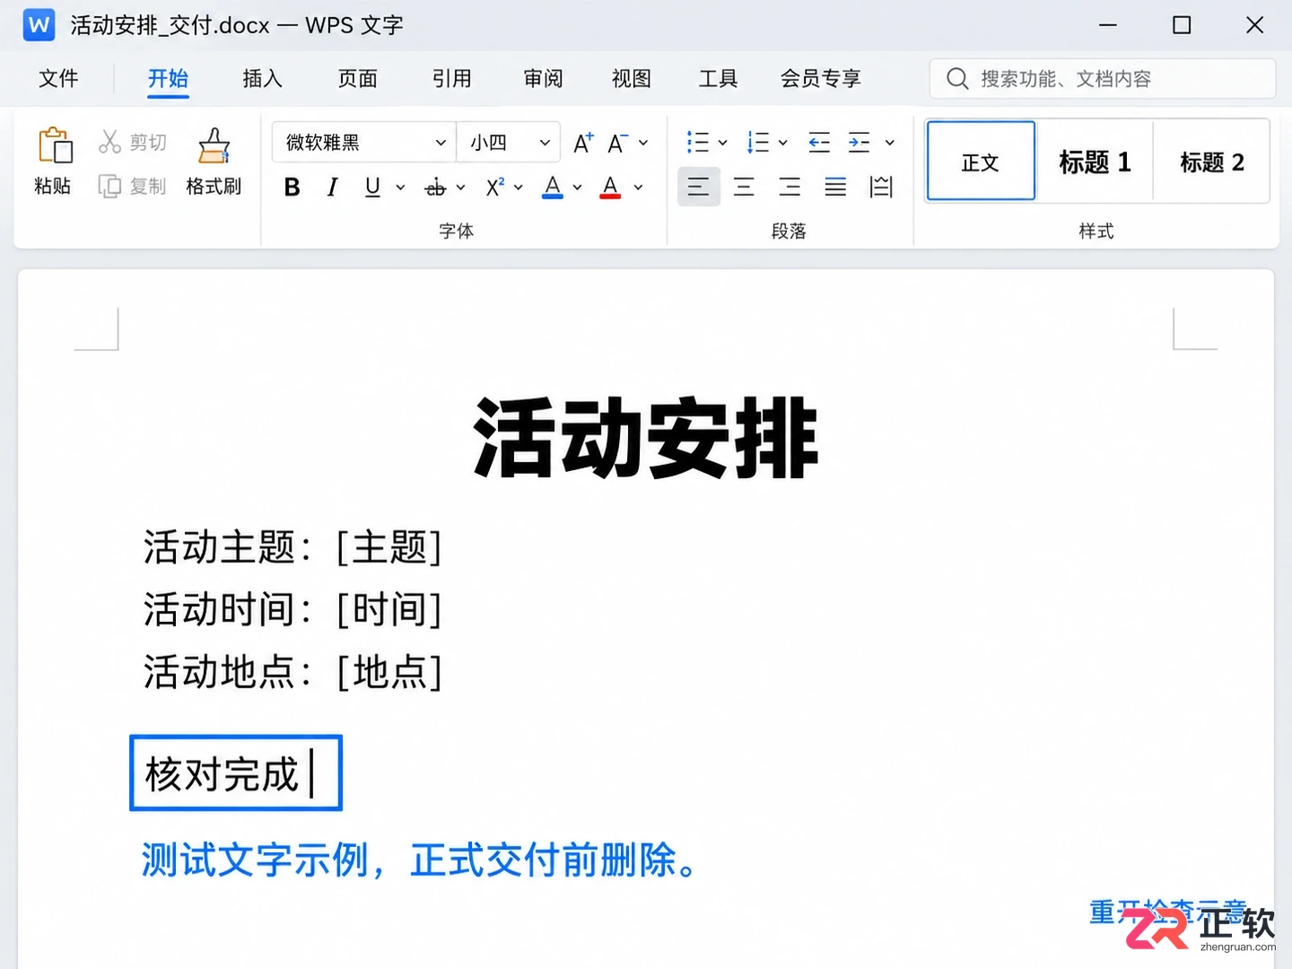Right align the paragraph
The width and height of the screenshot is (1292, 969).
point(790,187)
